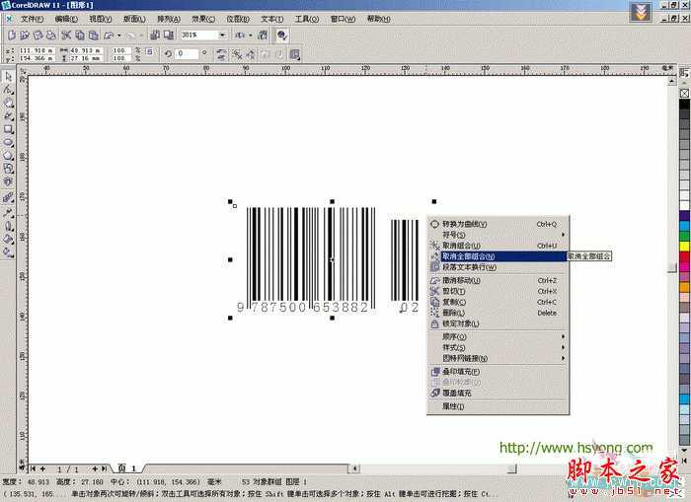Select the Outline tool in toolbox
Image resolution: width=691 pixels, height=502 pixels.
(8, 226)
